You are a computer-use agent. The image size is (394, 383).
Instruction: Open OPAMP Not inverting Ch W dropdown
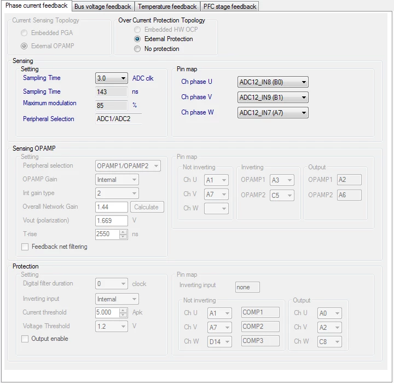tap(216, 209)
